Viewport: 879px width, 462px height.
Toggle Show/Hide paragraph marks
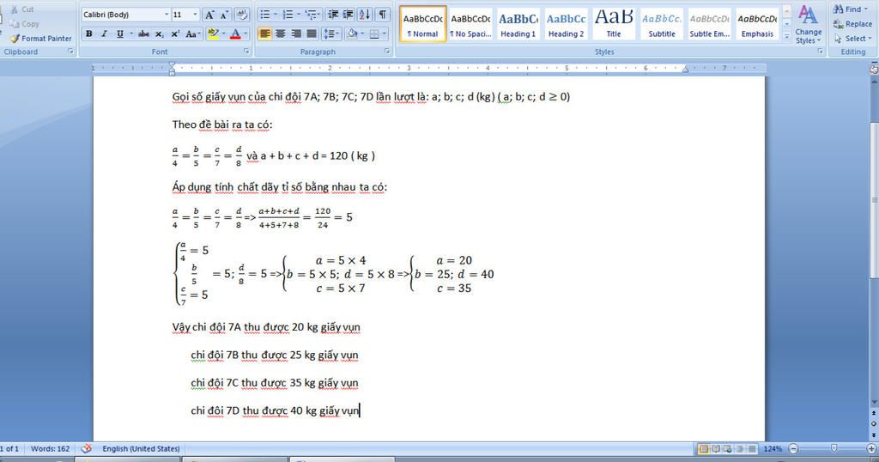pyautogui.click(x=382, y=15)
